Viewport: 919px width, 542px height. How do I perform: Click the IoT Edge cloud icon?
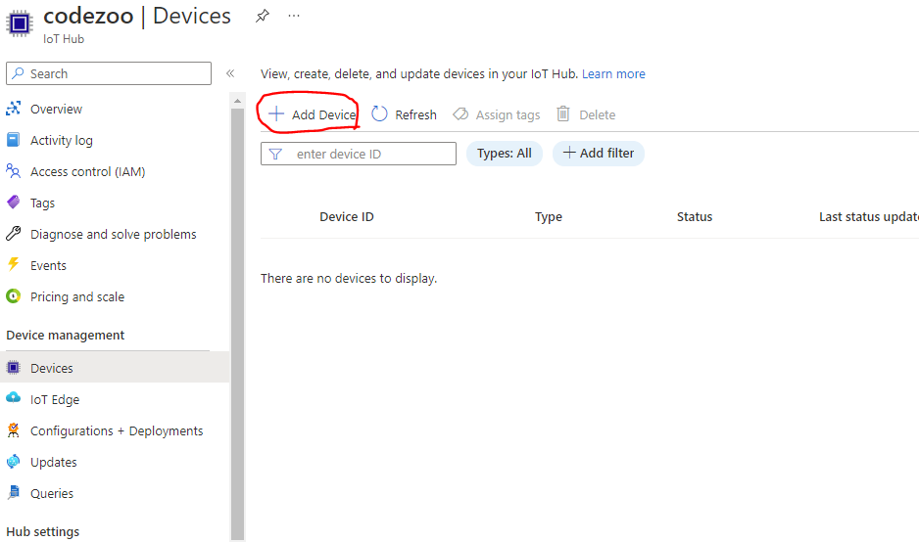pos(13,398)
